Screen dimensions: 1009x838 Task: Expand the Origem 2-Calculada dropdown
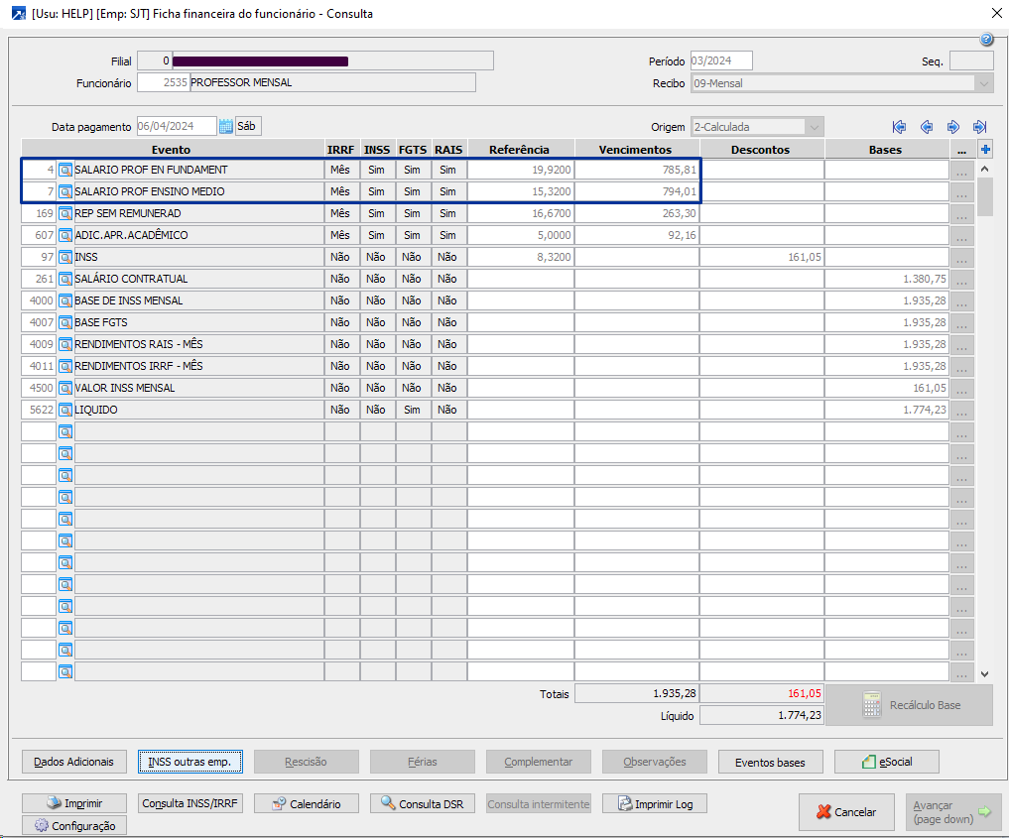click(814, 127)
